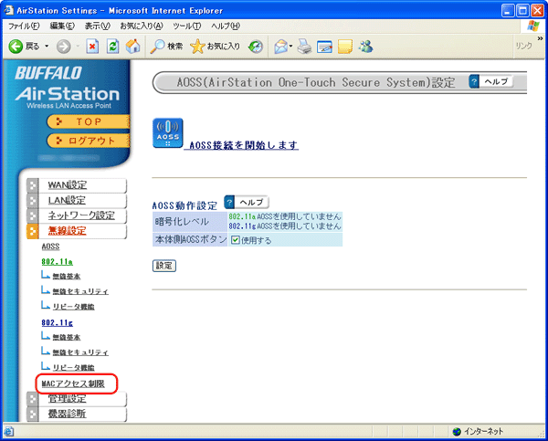
Task: Toggle the 使用する AOSS button checkbox
Action: pos(236,240)
